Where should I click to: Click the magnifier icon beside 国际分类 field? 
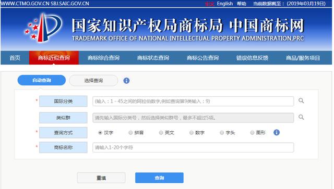[301, 100]
